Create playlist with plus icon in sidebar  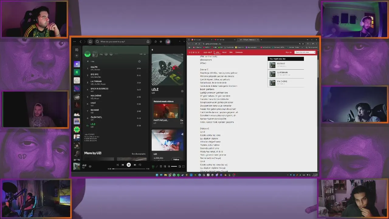(x=77, y=56)
